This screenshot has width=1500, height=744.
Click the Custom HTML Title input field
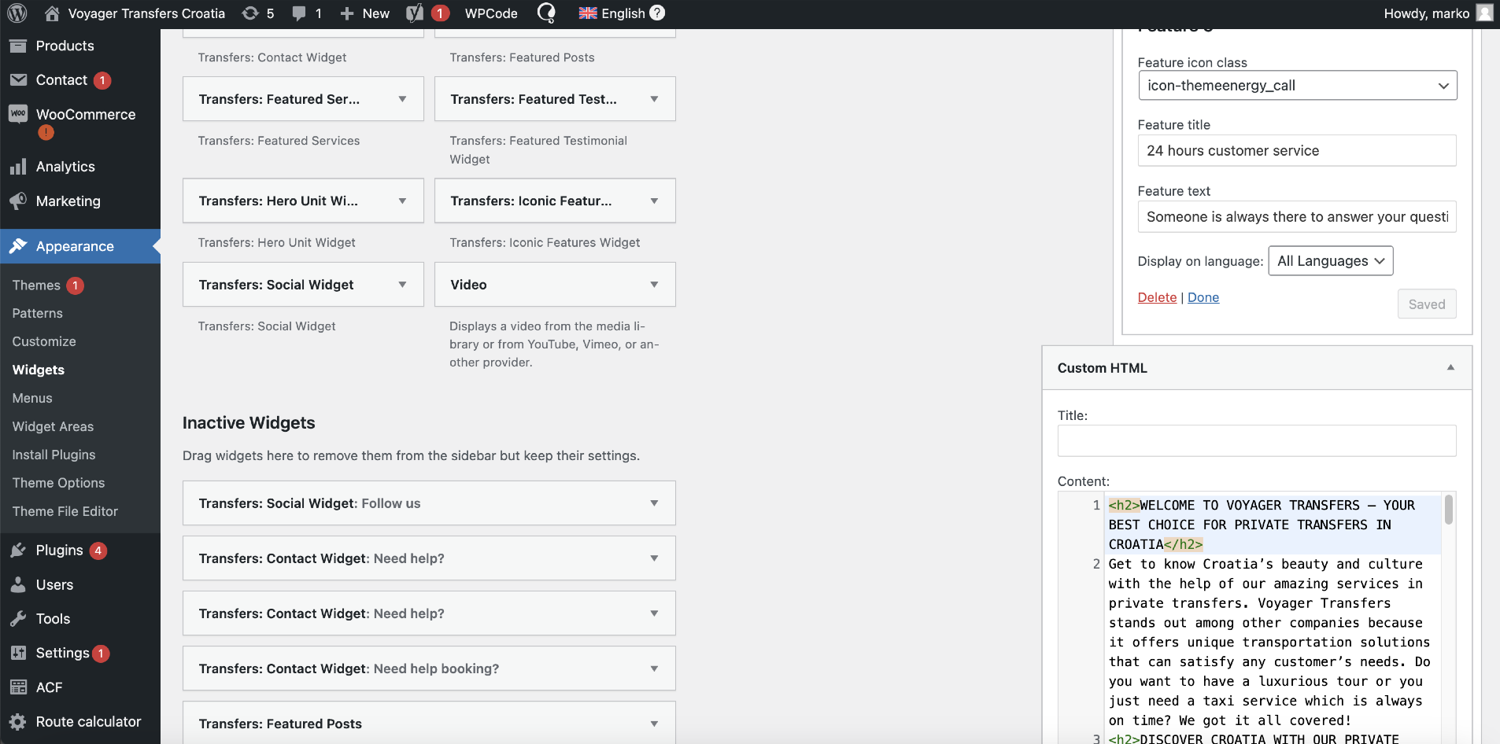click(x=1256, y=441)
